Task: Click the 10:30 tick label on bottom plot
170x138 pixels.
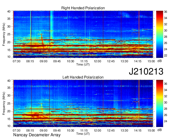Action: coord(70,130)
